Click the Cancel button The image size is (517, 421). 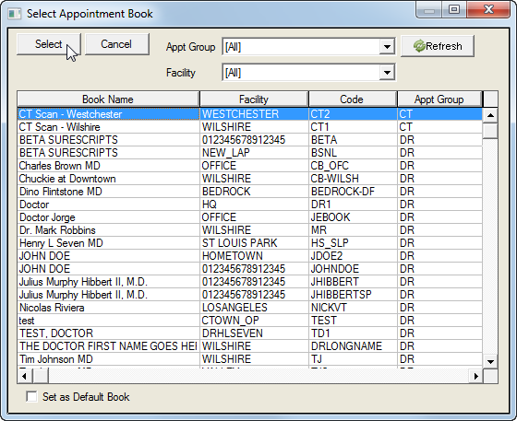coord(116,43)
